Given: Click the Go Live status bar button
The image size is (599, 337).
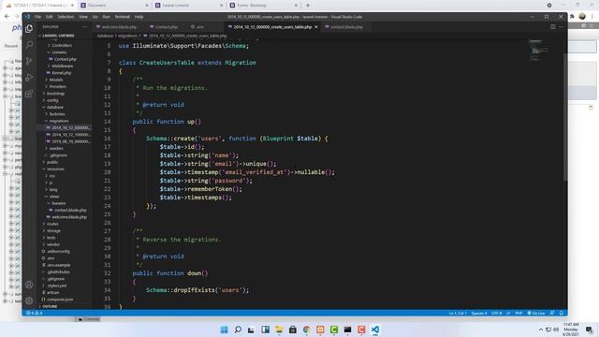Looking at the screenshot, I should coord(536,313).
